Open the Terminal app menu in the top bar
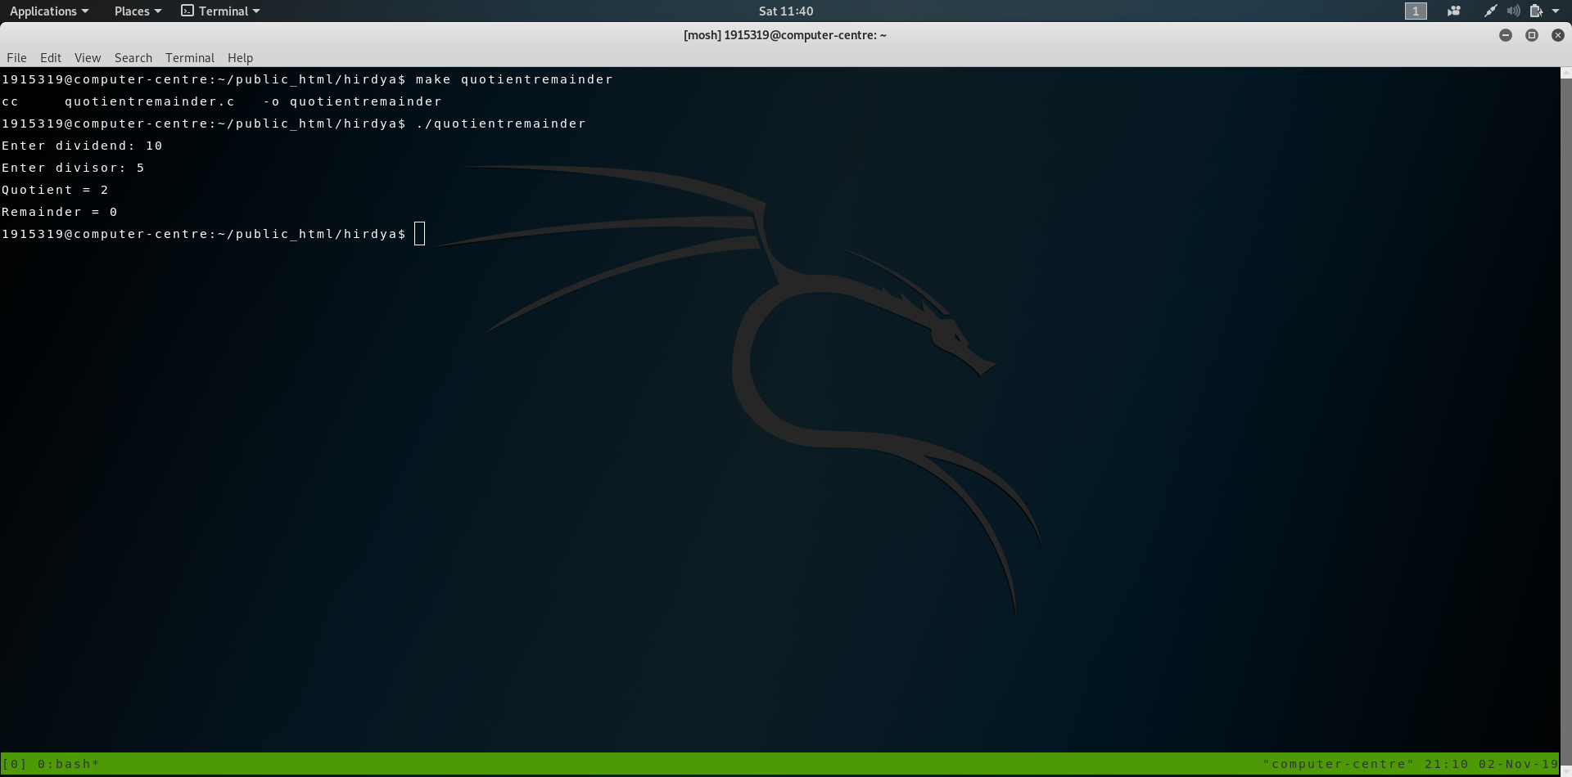 [x=220, y=11]
